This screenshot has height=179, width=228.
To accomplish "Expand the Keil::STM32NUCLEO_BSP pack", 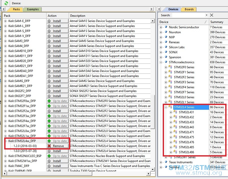I will 5,156.
